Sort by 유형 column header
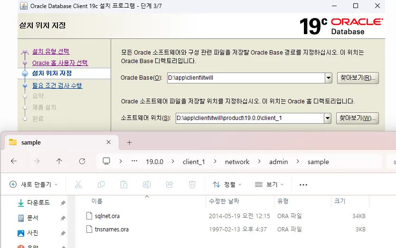This screenshot has width=396, height=248. click(283, 201)
